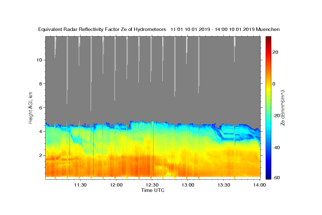Screen dimensions: 322x215
Task: Click the 'Time UTC' axis label
Action: point(153,190)
